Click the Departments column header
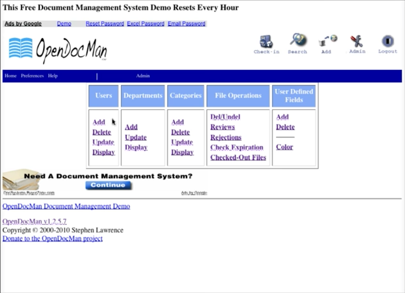405x293 pixels. pos(143,96)
